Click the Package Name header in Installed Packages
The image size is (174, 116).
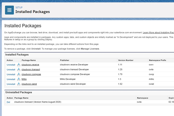29,60
